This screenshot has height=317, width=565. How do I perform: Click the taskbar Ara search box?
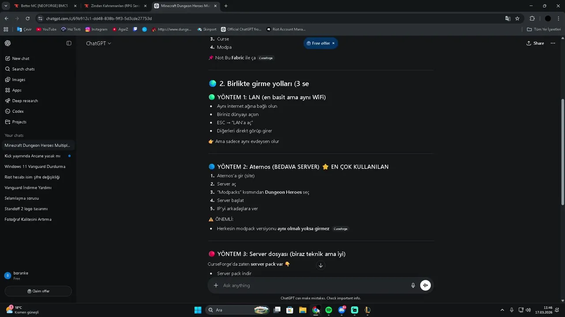coord(237,310)
